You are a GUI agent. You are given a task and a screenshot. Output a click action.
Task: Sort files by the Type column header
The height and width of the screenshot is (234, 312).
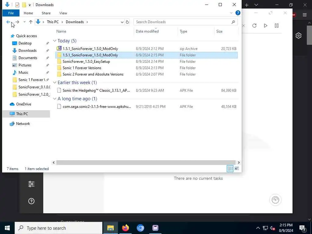[x=183, y=31]
